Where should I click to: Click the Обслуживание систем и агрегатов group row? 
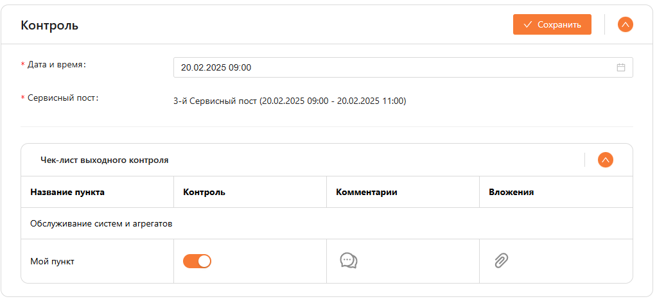click(102, 224)
